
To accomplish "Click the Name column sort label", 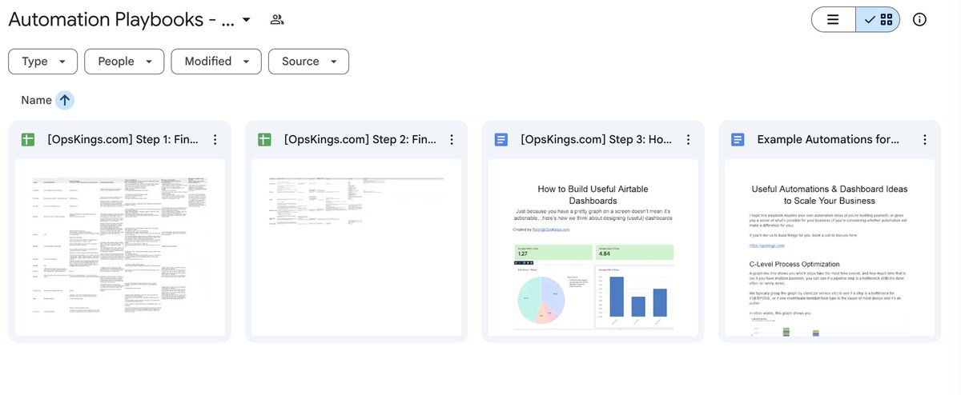I will [36, 100].
